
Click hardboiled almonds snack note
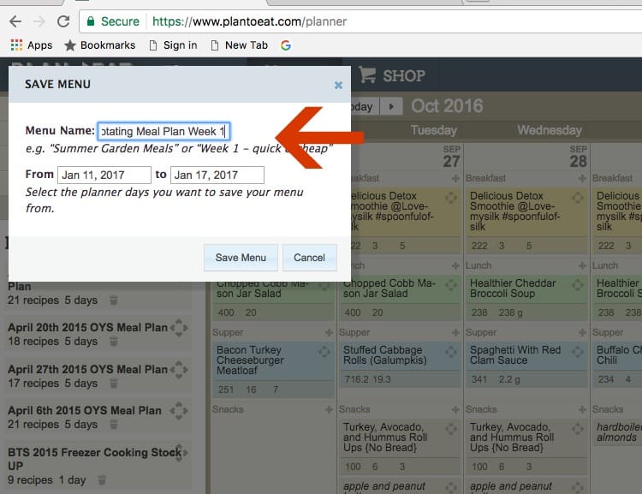(618, 432)
